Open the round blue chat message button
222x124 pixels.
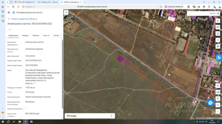pyautogui.click(x=210, y=103)
